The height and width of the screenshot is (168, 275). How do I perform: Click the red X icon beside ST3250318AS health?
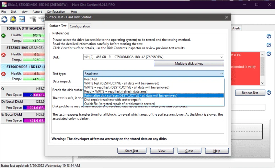coord(3,55)
